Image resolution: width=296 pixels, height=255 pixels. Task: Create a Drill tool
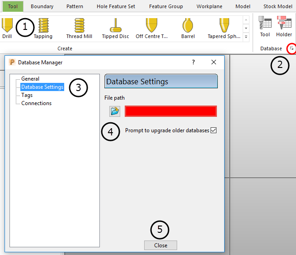[x=7, y=28]
